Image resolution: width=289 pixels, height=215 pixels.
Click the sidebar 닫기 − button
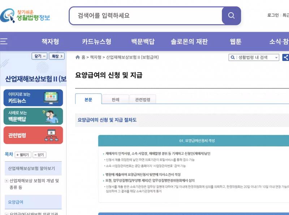tap(39, 56)
